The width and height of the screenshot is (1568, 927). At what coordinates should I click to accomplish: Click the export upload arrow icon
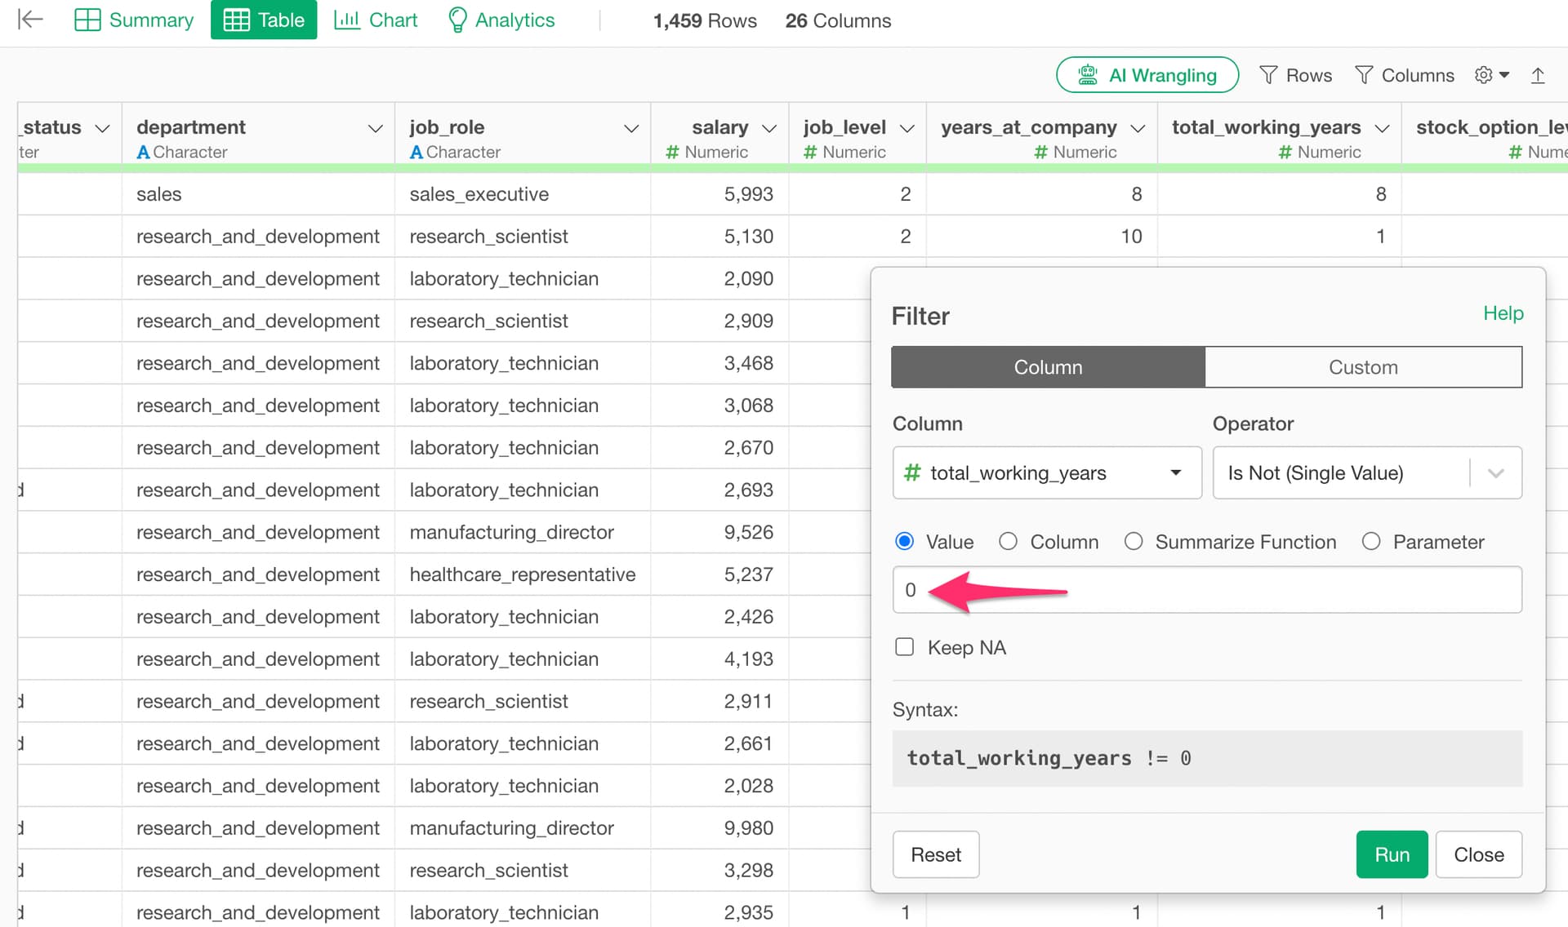(1538, 75)
